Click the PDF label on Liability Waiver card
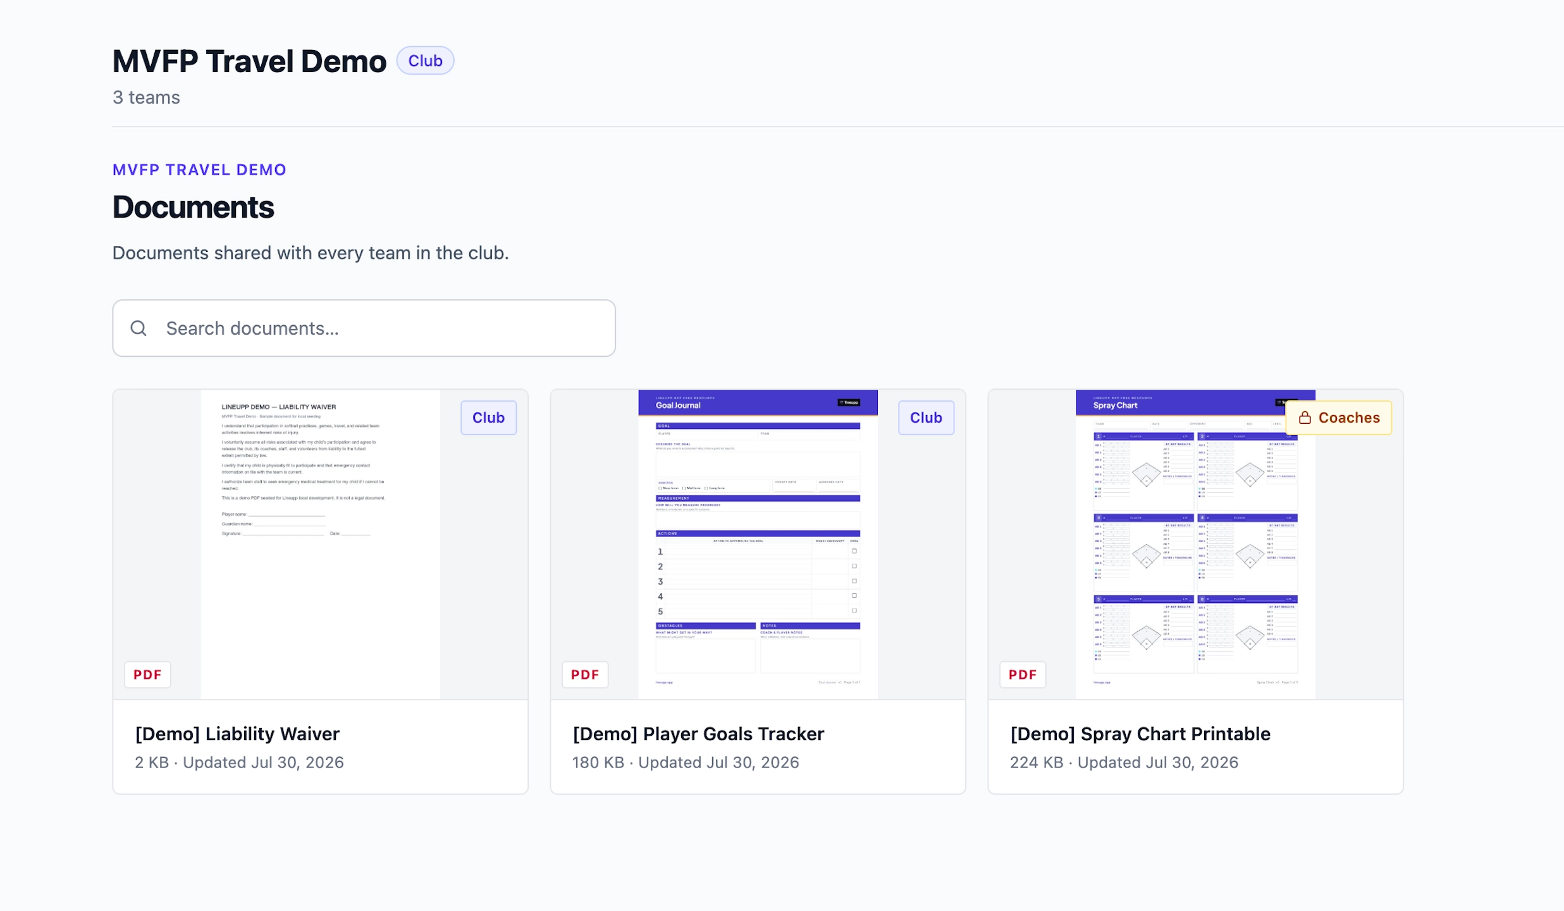1564x911 pixels. (x=147, y=674)
